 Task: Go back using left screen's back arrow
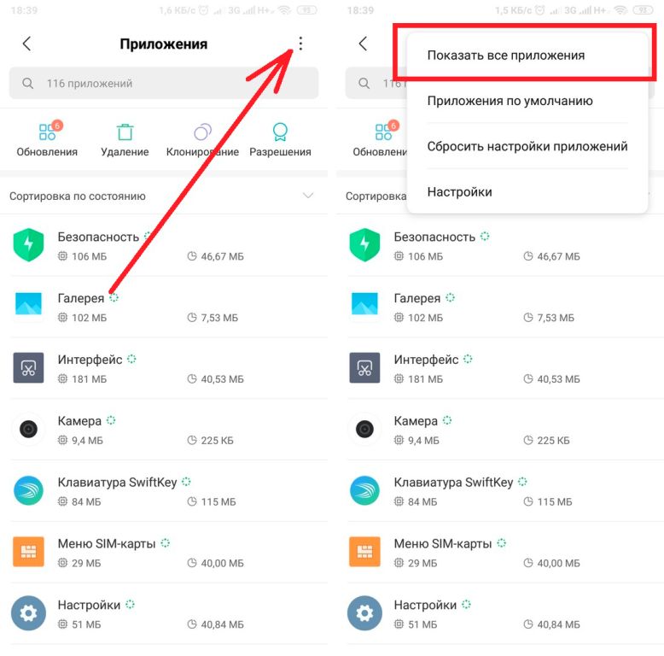(26, 44)
